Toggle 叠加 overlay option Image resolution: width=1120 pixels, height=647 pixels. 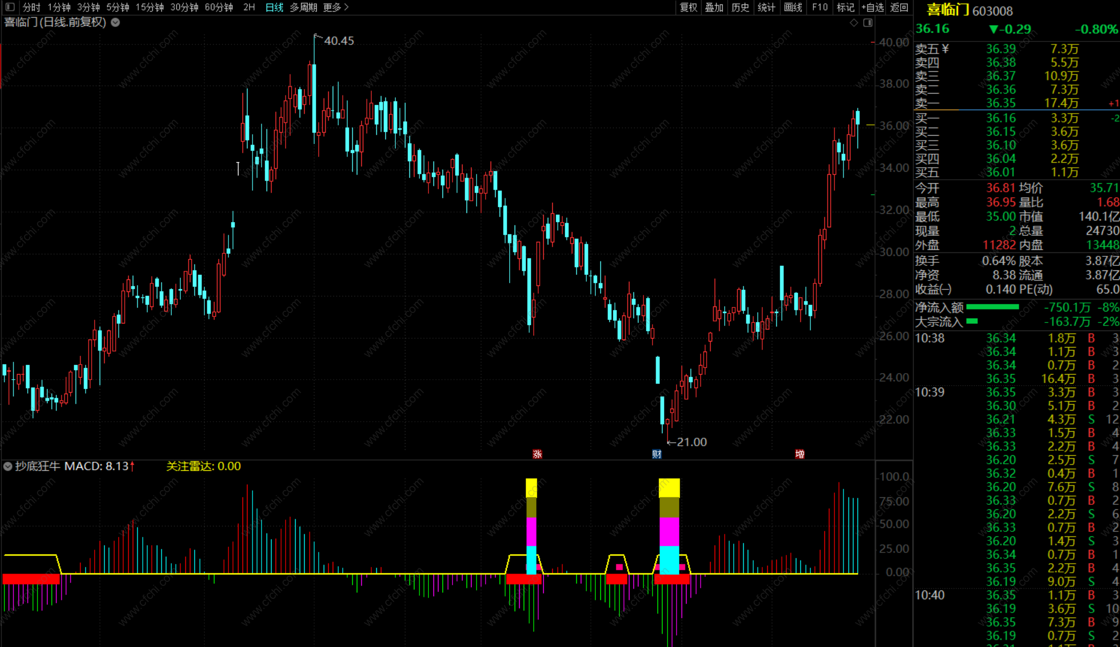click(714, 7)
